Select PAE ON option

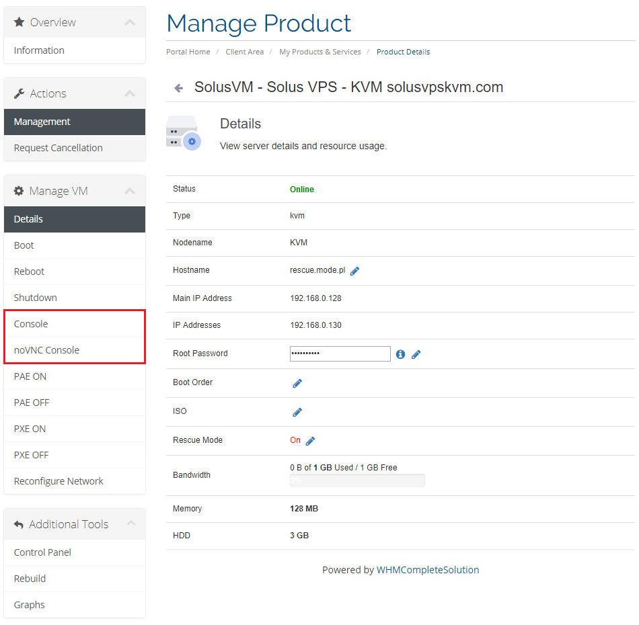point(75,376)
